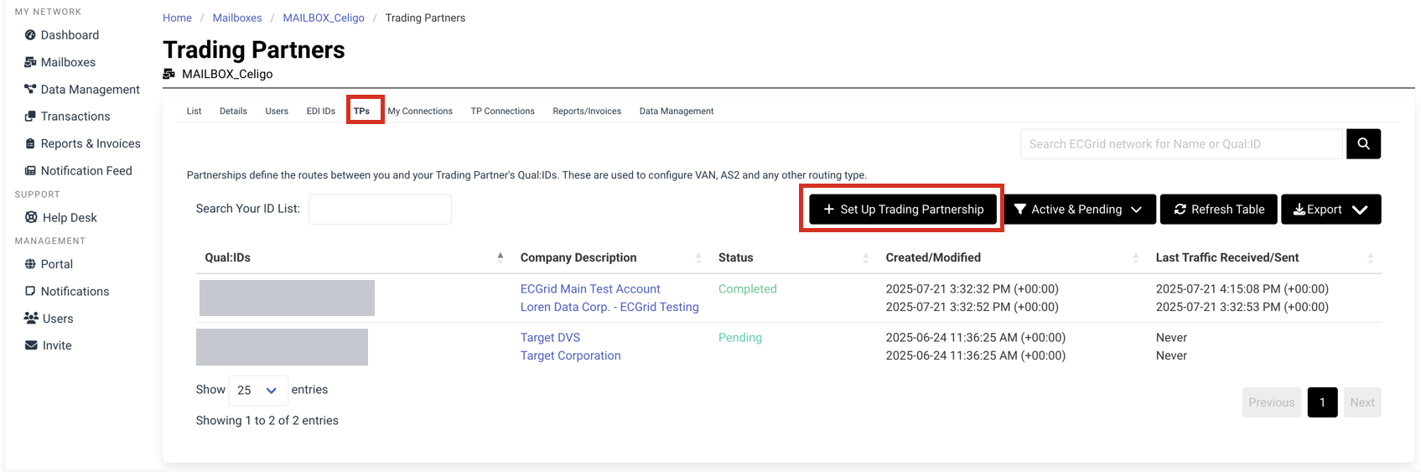The width and height of the screenshot is (1421, 472).
Task: Open Reports & Invoices in sidebar
Action: [x=82, y=143]
